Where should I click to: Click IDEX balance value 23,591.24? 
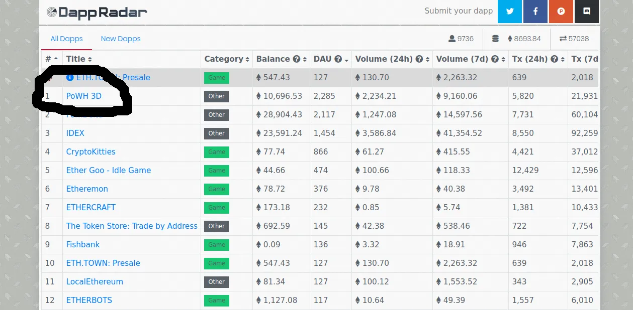pos(283,133)
